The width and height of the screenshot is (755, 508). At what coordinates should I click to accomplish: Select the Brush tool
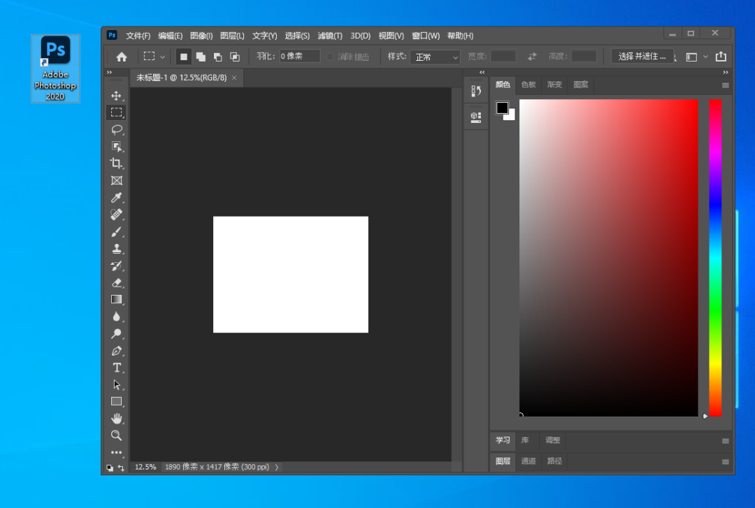pos(116,232)
